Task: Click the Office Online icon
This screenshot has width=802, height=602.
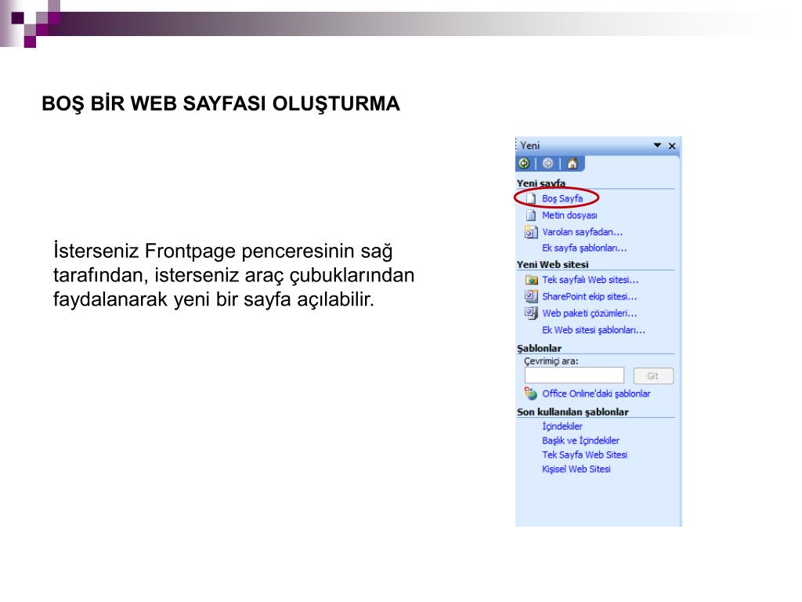Action: [x=530, y=393]
